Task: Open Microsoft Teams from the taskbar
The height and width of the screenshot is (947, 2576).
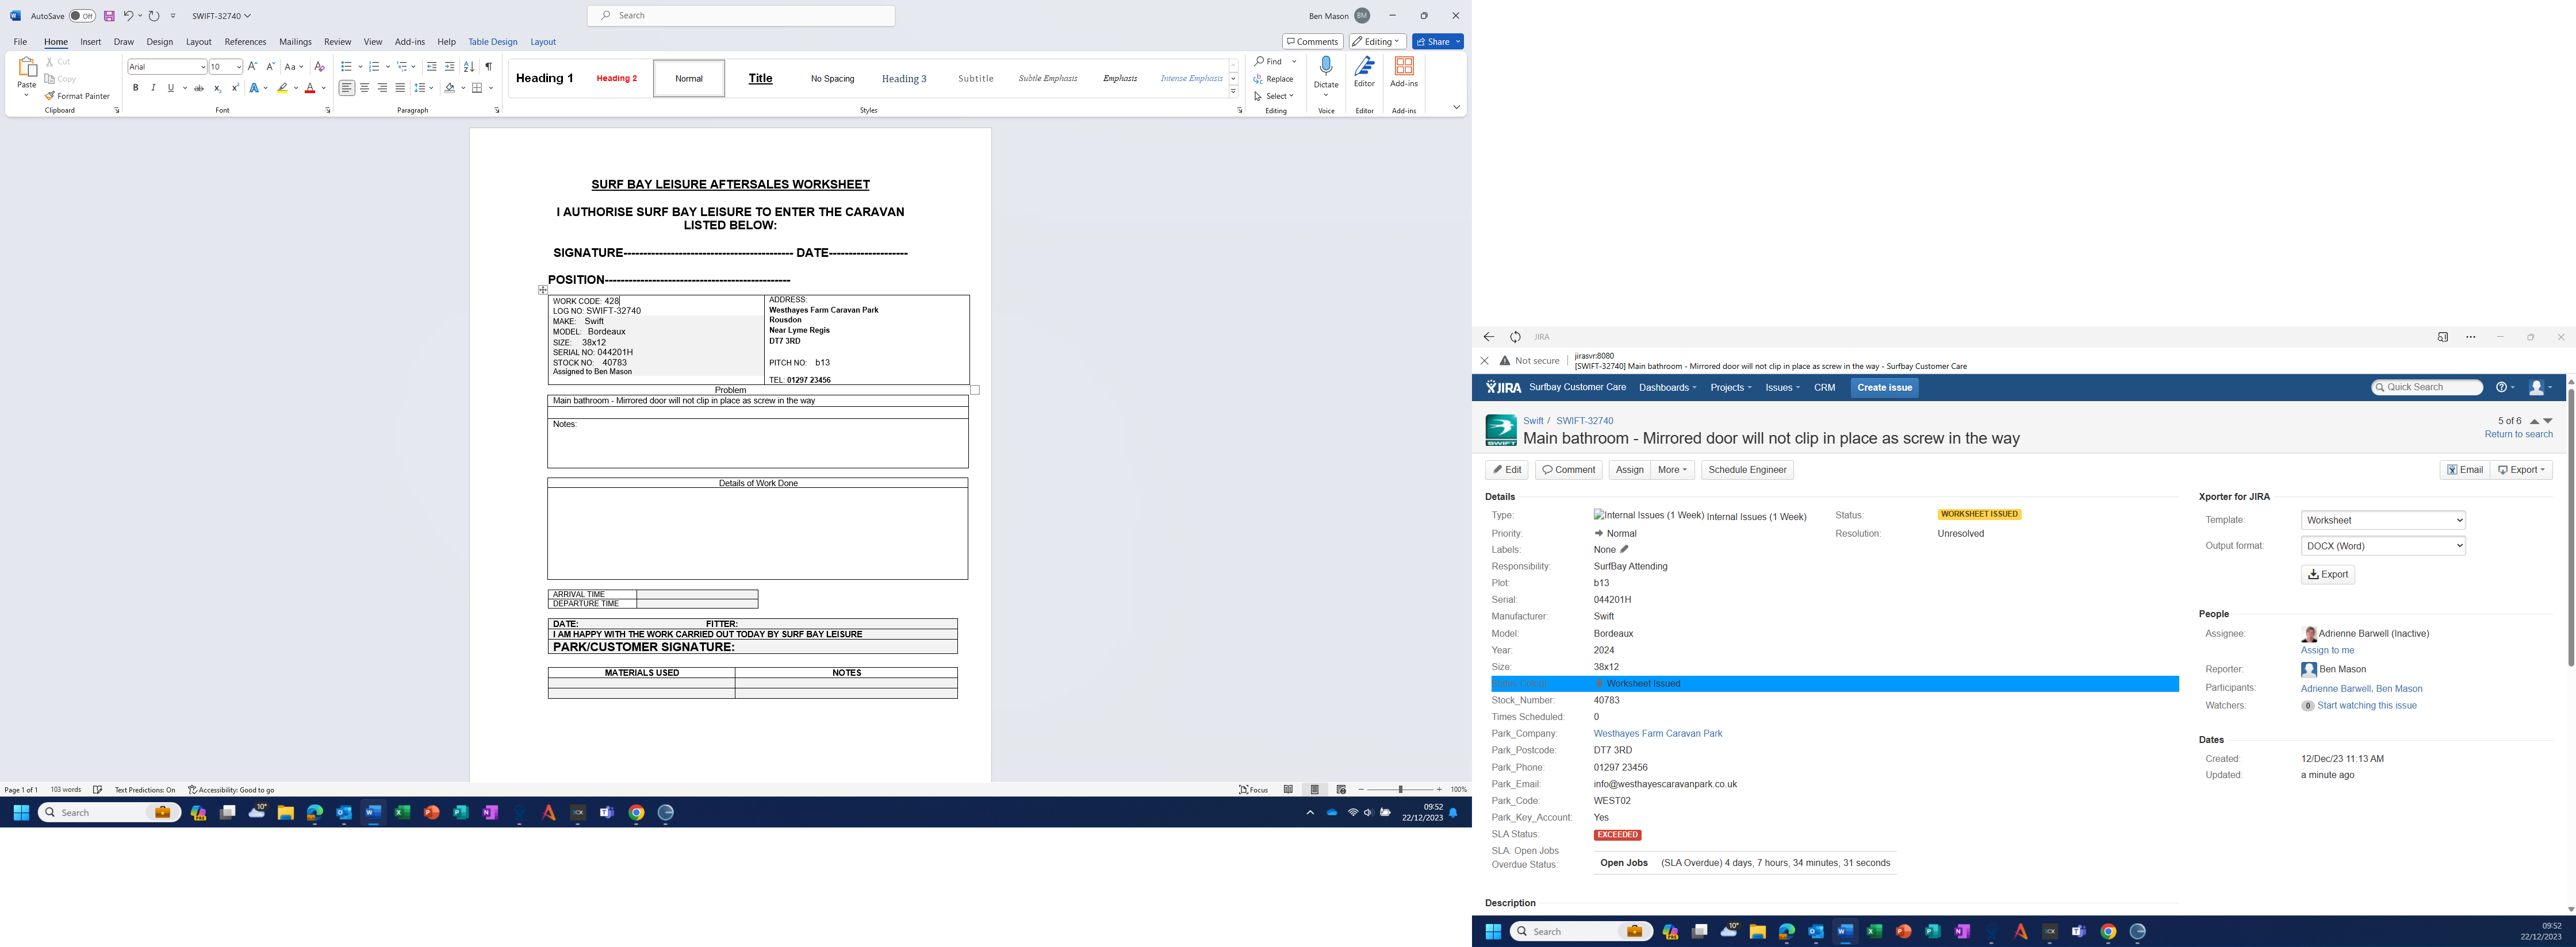Action: point(606,813)
